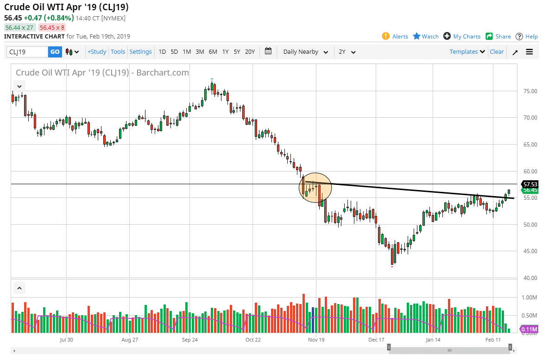Open the hamburger chart menu icon
Image resolution: width=542 pixels, height=355 pixels.
529,51
